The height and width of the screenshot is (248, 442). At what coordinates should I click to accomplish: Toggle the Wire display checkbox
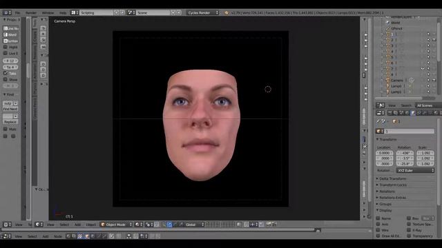378,230
